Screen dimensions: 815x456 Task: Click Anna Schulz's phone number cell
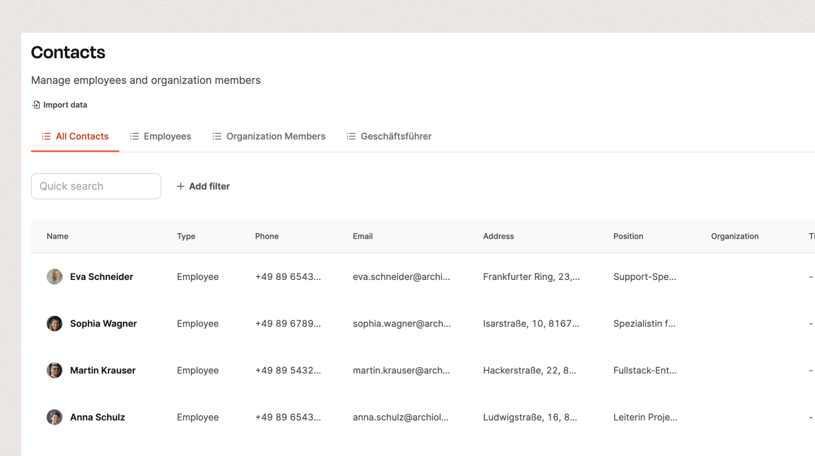pos(288,417)
